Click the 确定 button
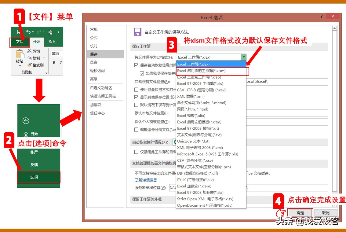 (300, 213)
